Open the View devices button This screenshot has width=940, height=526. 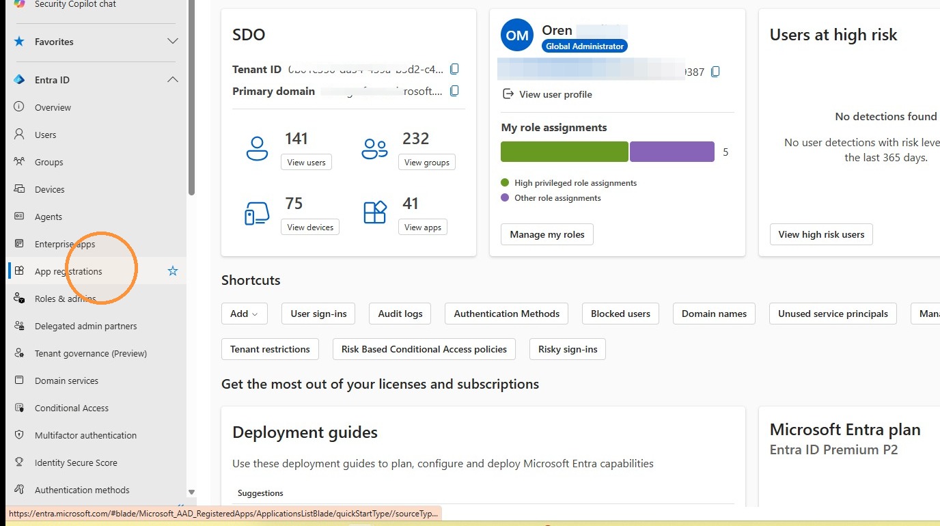(310, 227)
